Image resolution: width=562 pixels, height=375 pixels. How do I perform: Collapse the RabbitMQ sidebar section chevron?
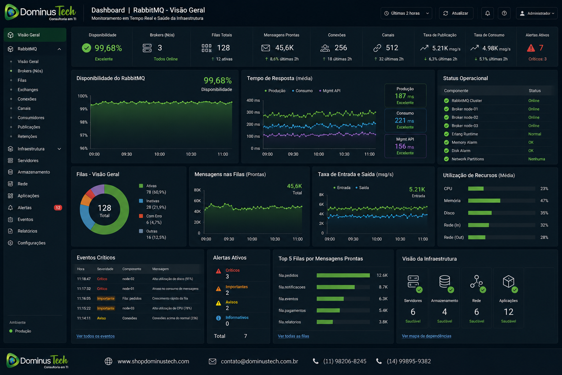(x=59, y=49)
